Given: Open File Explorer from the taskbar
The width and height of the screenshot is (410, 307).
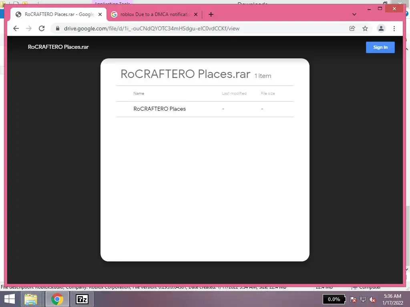Looking at the screenshot, I should [30, 299].
